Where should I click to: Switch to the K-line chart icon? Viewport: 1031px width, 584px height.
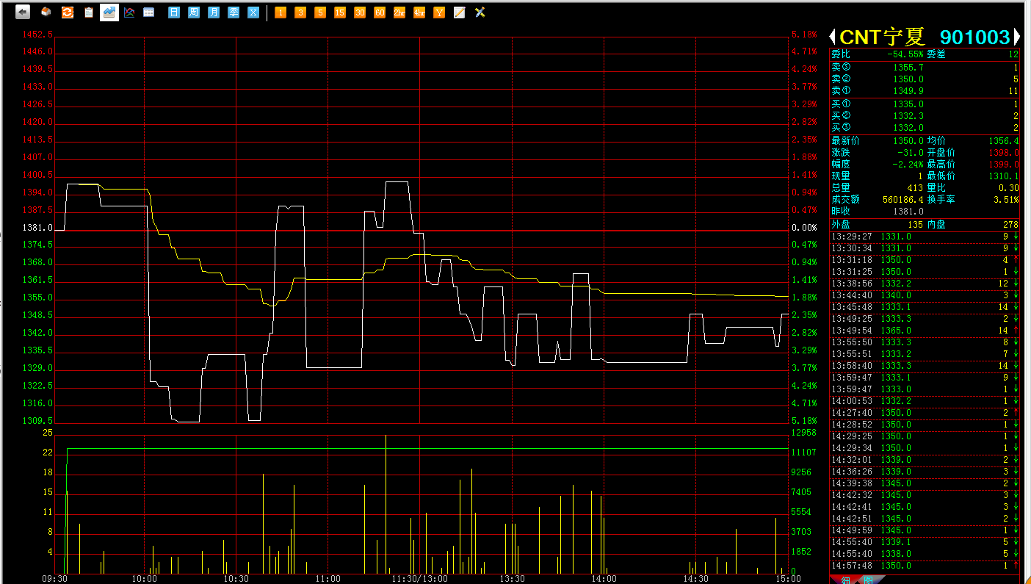pos(129,12)
